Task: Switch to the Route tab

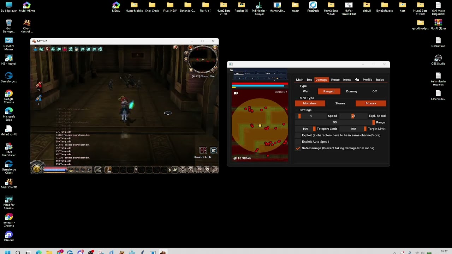Action: click(335, 80)
